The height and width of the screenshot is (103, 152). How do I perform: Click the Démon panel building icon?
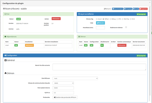(x=79, y=37)
